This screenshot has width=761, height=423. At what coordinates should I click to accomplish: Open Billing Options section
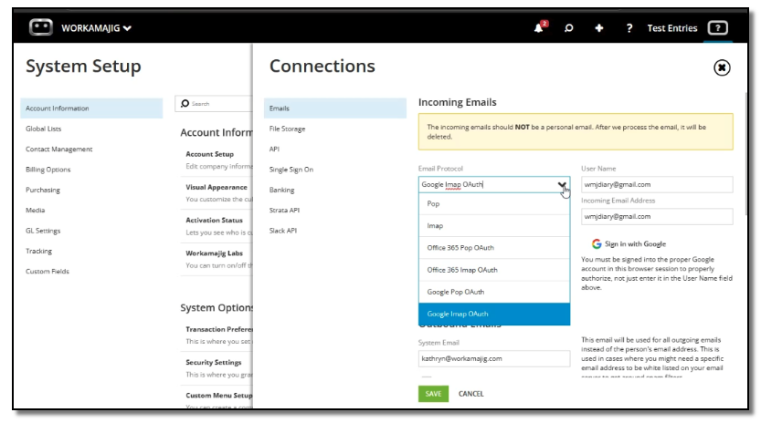click(48, 169)
